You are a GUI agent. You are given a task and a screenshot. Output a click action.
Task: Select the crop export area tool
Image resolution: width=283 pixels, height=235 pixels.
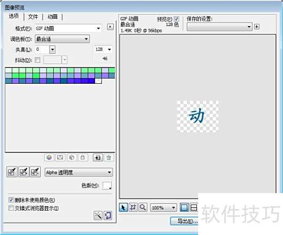[133, 208]
